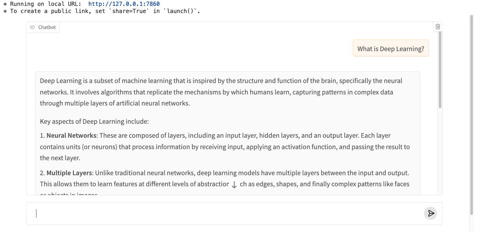This screenshot has height=240, width=483.
Task: Focus the message input text box
Action: coord(228,213)
